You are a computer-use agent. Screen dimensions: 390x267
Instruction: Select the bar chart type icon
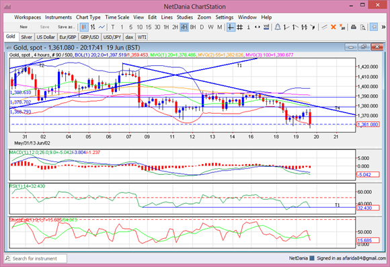93,27
